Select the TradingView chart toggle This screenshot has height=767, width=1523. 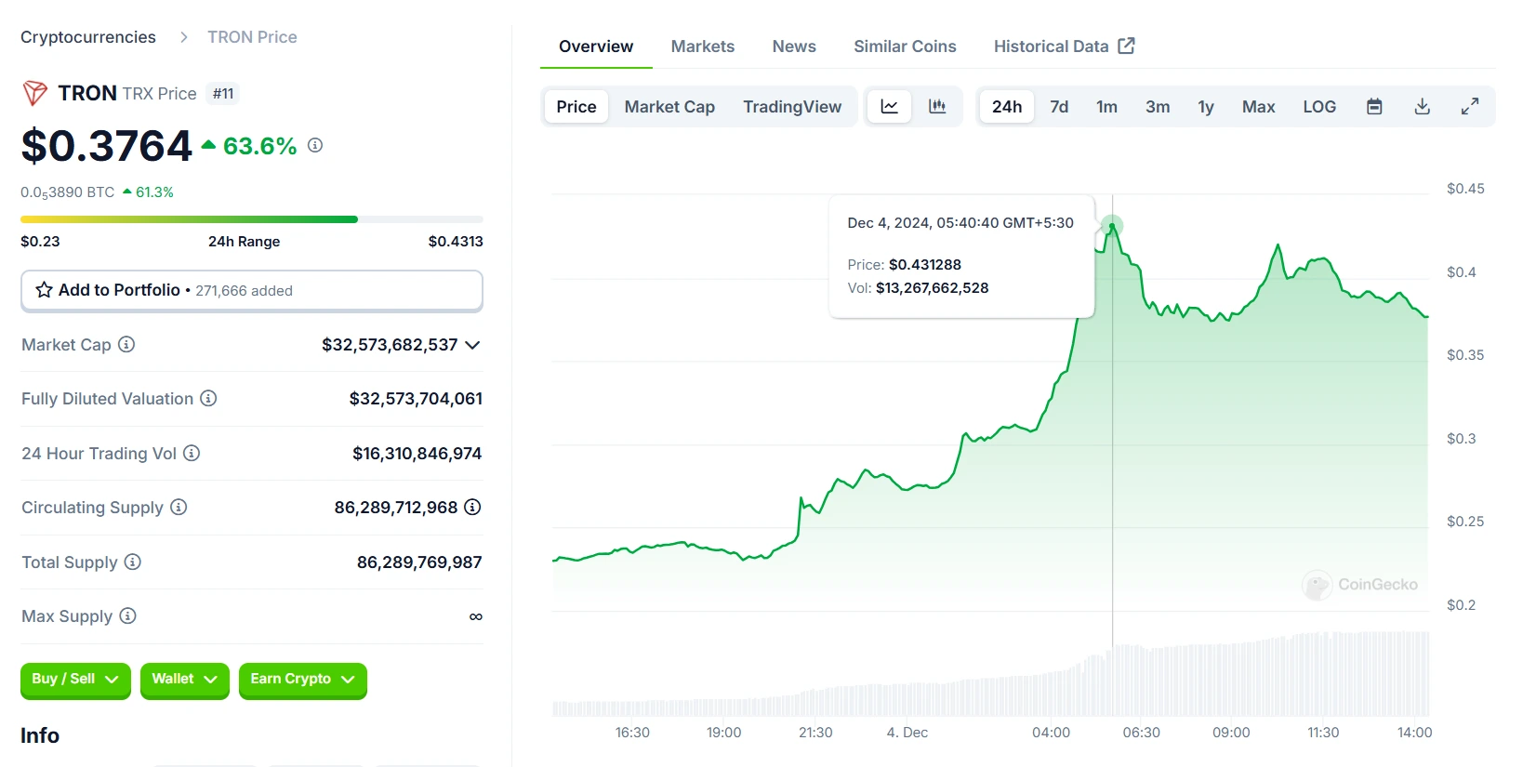792,107
